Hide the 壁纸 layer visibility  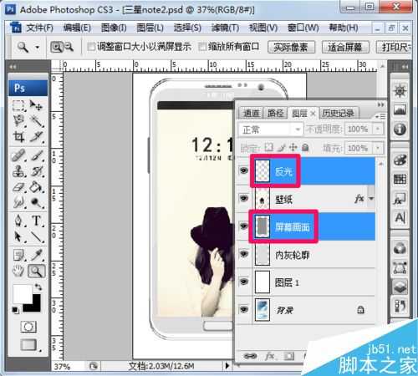coord(244,198)
